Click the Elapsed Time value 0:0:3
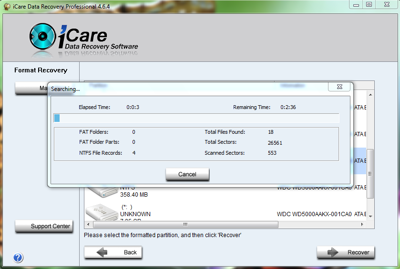 (133, 107)
